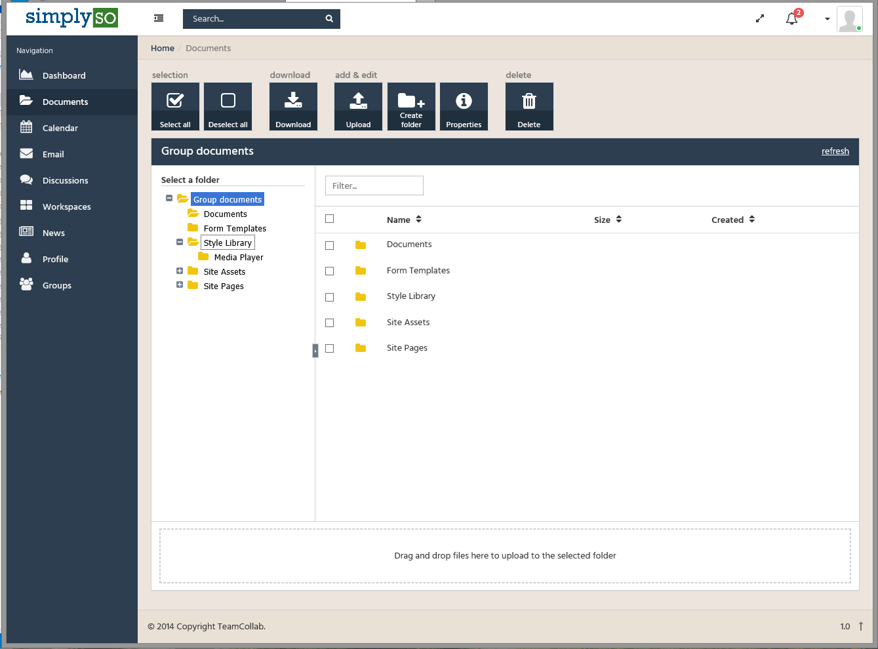
Task: Select Group documents in the folder tree
Action: pos(228,199)
